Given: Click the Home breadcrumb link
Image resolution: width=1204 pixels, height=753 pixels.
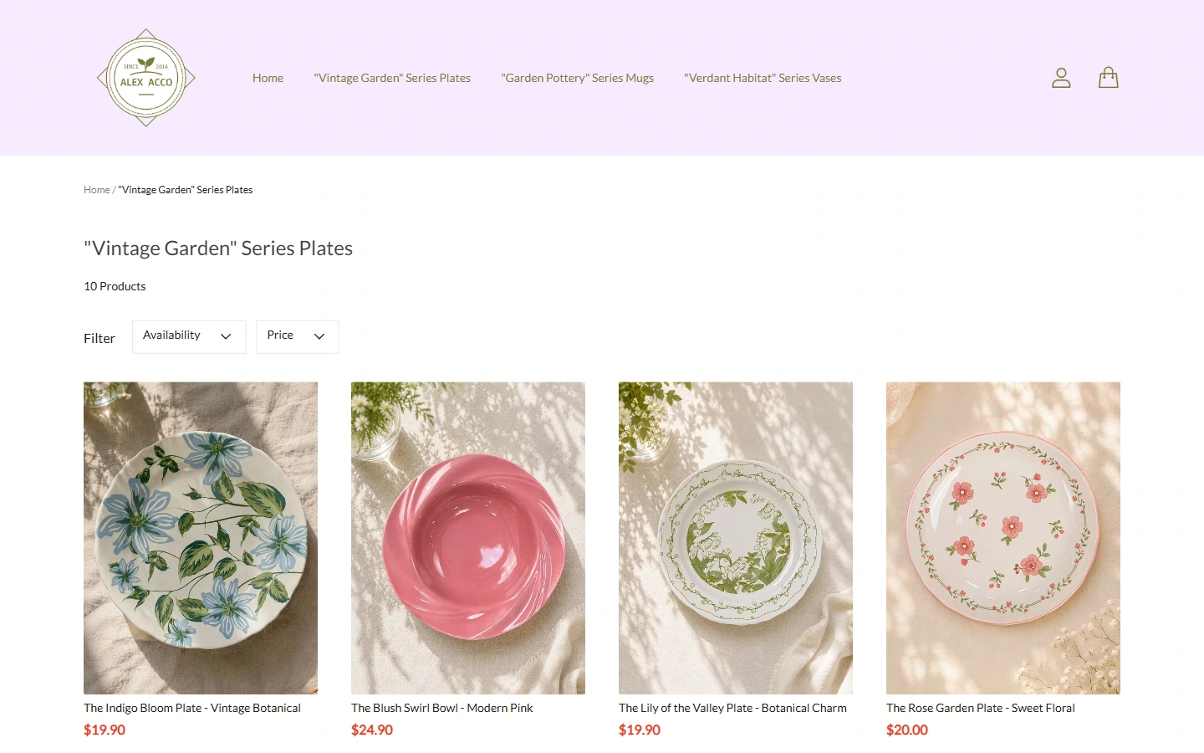Looking at the screenshot, I should 97,190.
